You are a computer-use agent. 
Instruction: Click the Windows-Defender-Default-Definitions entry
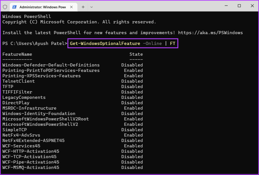pyautogui.click(x=51, y=65)
